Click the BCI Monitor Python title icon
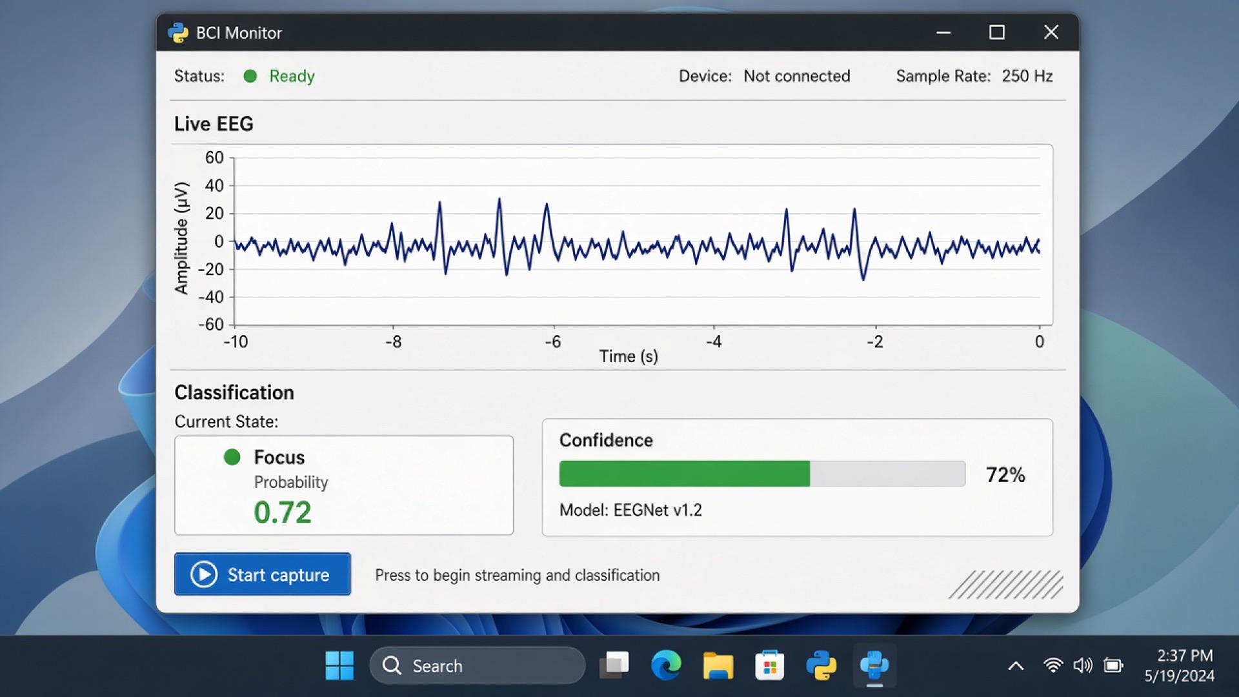The image size is (1239, 697). [x=178, y=32]
